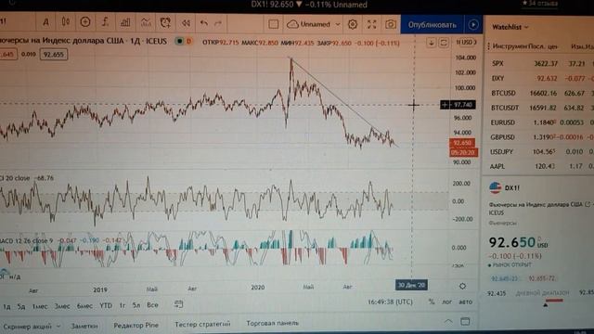Open the Тестер стратегий tab

(x=202, y=324)
